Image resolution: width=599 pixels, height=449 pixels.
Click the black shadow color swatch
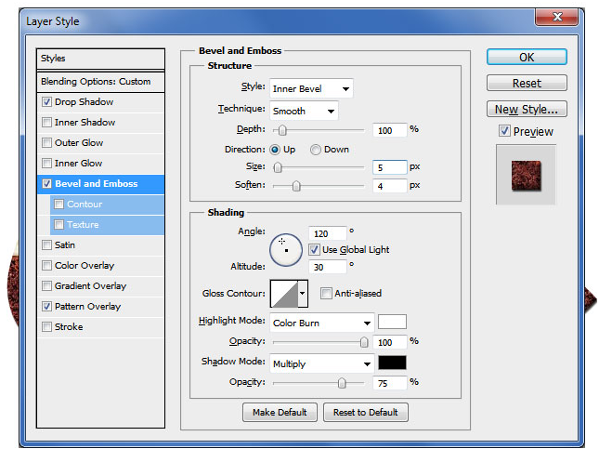point(392,363)
